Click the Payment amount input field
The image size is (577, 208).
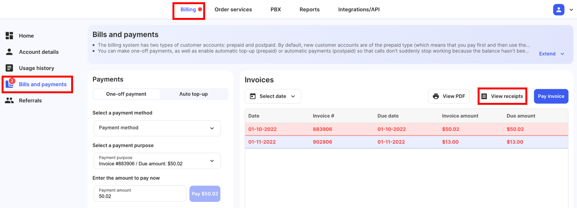[140, 194]
